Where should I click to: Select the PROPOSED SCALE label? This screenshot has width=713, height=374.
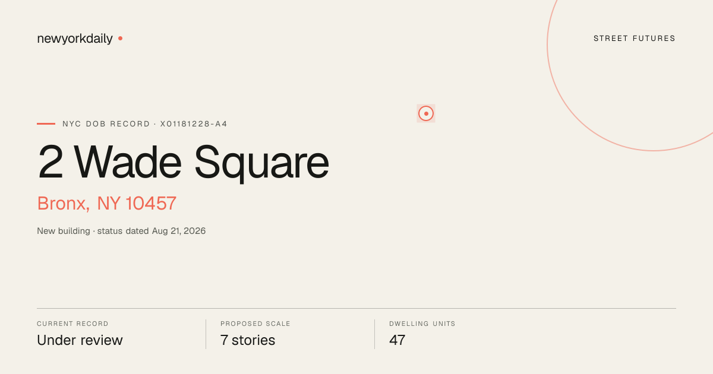255,324
